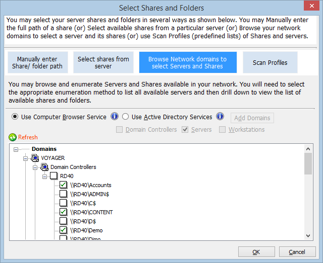323x263 pixels.
Task: Uncheck the \\RD40\Accounts share
Action: 63,185
